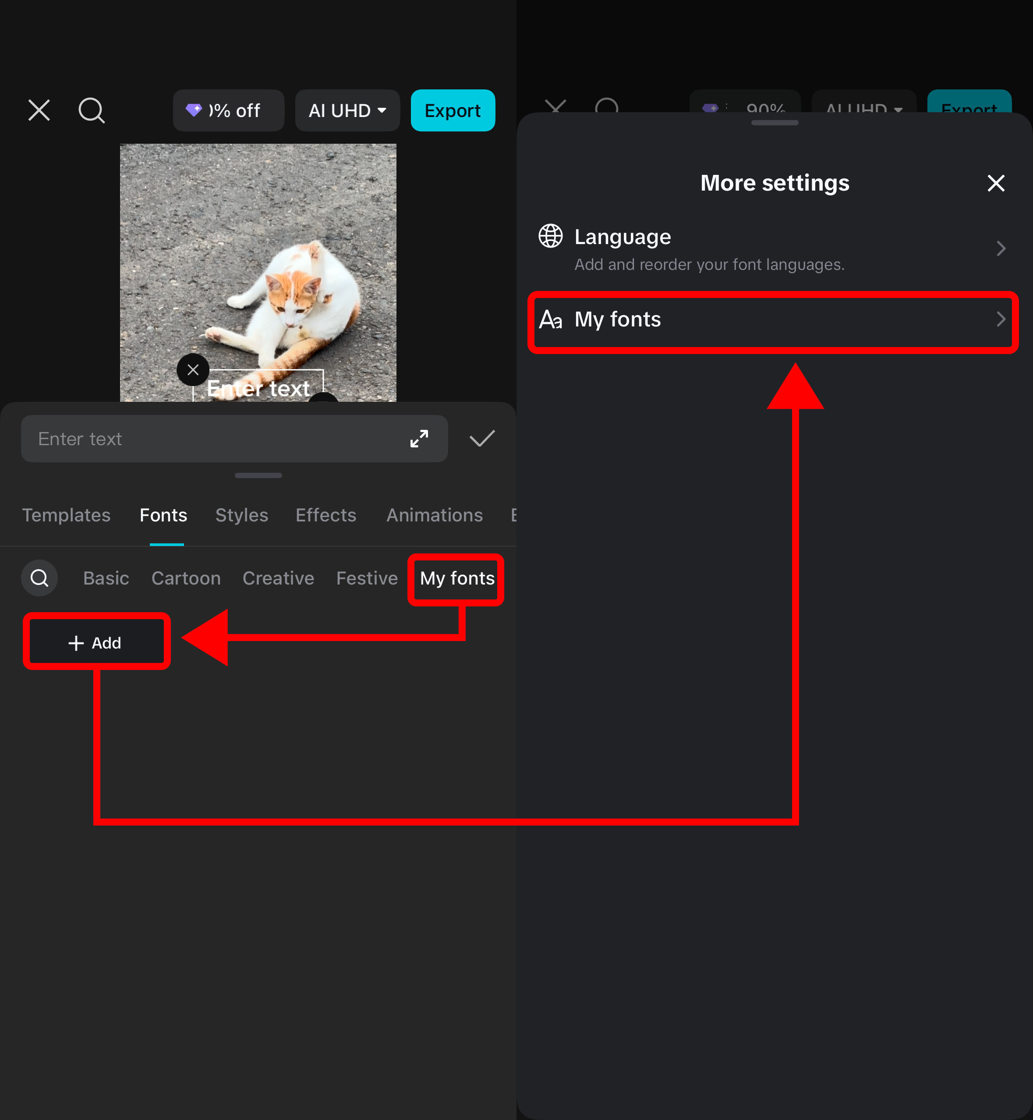The width and height of the screenshot is (1033, 1120).
Task: Open Language settings row
Action: click(x=774, y=249)
